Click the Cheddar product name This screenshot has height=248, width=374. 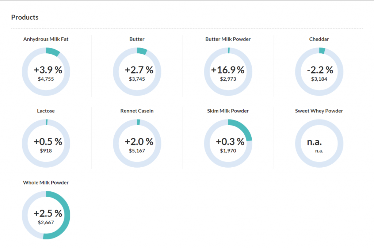tap(319, 39)
